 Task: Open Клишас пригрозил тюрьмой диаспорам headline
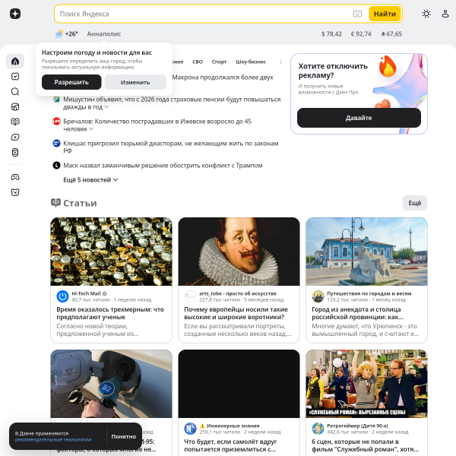click(x=171, y=147)
